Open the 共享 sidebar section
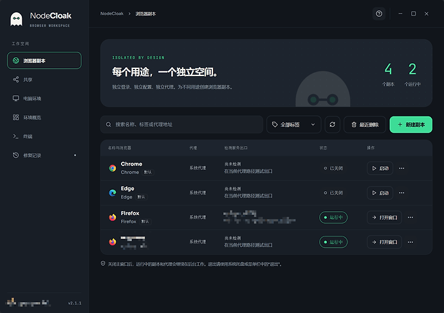The height and width of the screenshot is (313, 444). pos(44,79)
